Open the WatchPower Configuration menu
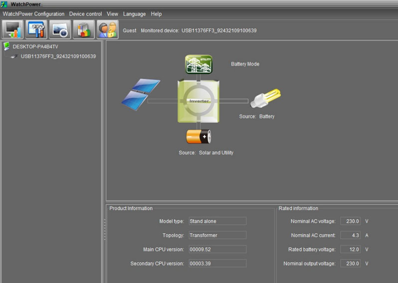Viewport: 398px width, 283px height. [33, 14]
